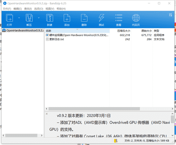176x145 pixels.
Task: Click the text file icon beside 更新日志.txt
Action: point(47,39)
